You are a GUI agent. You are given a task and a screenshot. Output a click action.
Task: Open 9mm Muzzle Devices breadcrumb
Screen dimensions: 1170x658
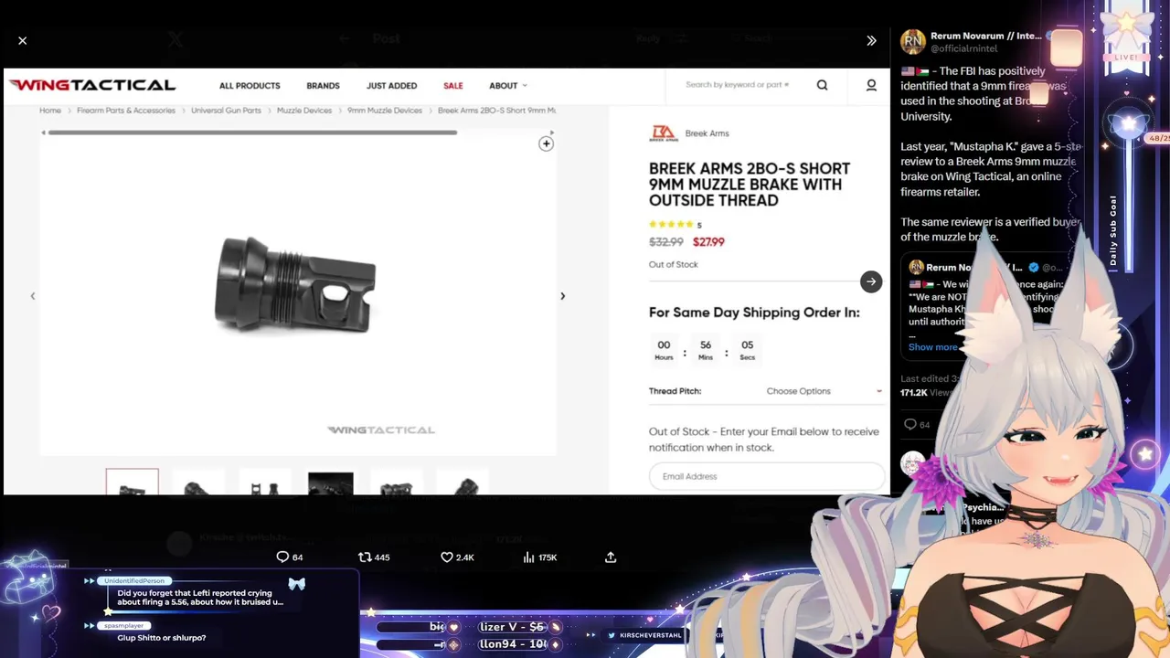pyautogui.click(x=385, y=111)
